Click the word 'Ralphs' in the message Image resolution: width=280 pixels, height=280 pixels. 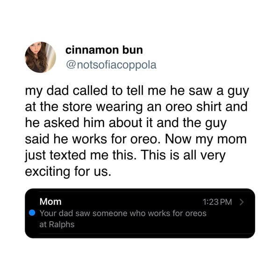click(62, 225)
